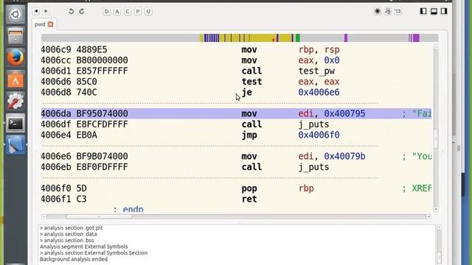This screenshot has height=265, width=472.
Task: Undo the last action in the toolbar
Action: (71, 12)
